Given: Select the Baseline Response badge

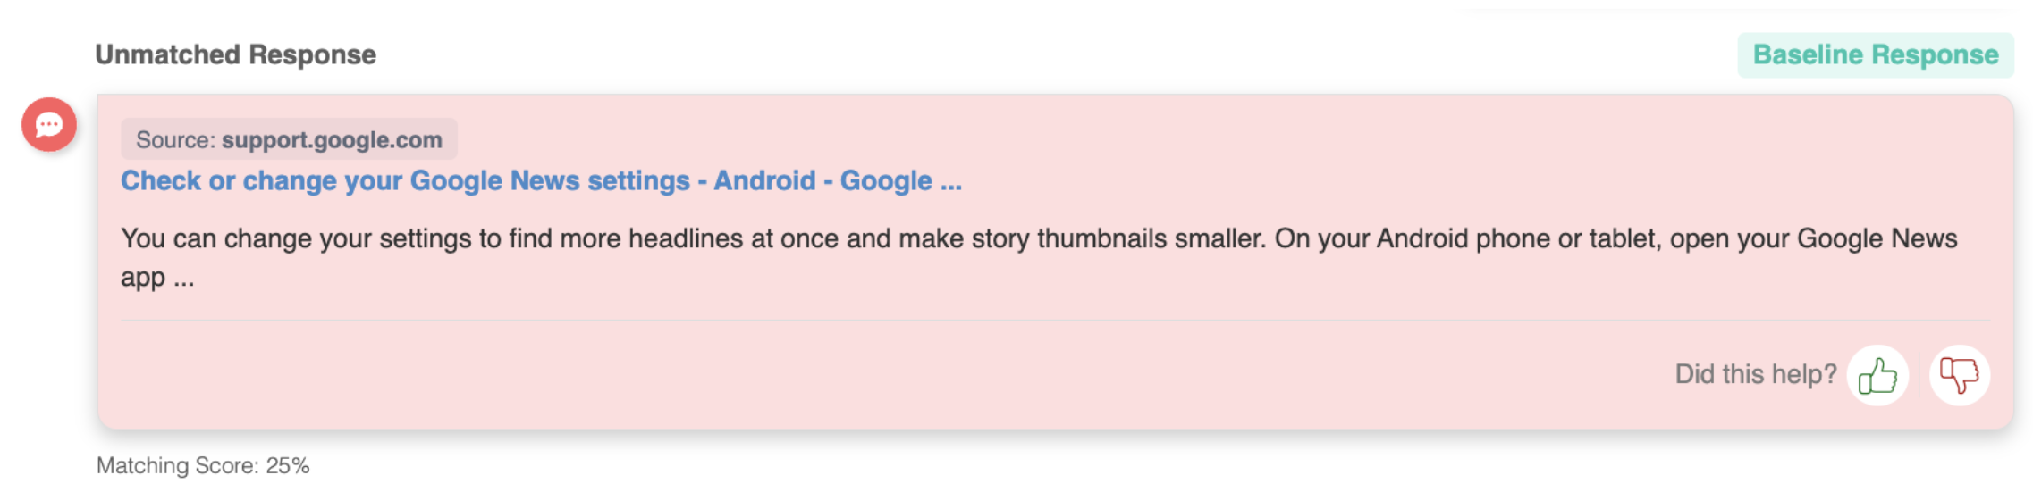Looking at the screenshot, I should 1875,55.
